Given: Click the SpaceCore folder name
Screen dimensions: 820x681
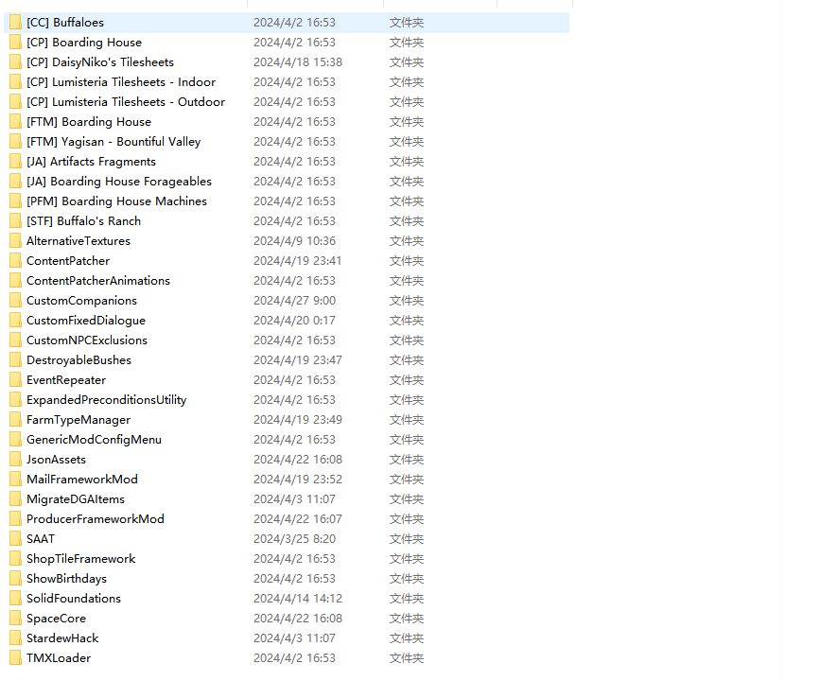Looking at the screenshot, I should pyautogui.click(x=57, y=619).
